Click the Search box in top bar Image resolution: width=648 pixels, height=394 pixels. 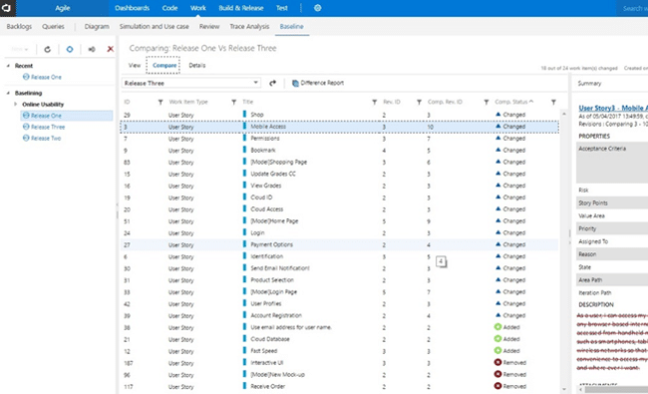tap(632, 8)
